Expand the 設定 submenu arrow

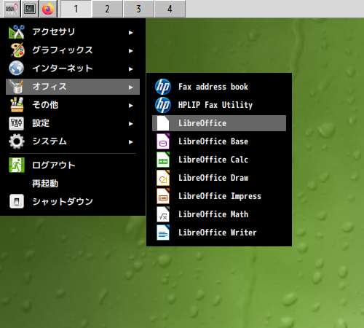[131, 124]
